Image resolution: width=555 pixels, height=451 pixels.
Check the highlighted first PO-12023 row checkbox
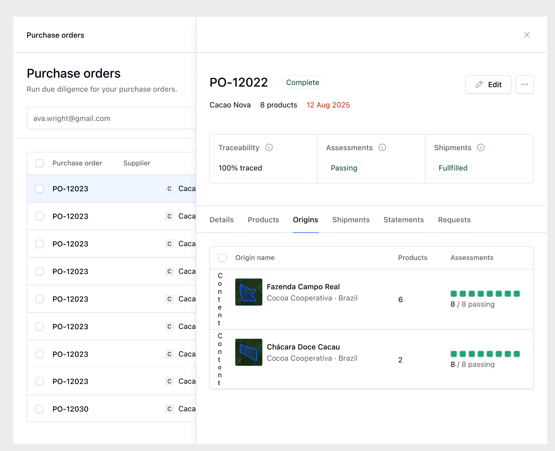40,188
